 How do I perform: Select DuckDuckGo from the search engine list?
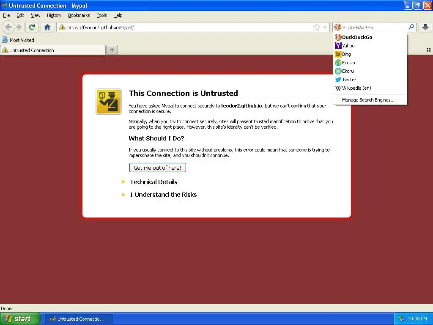(370, 37)
